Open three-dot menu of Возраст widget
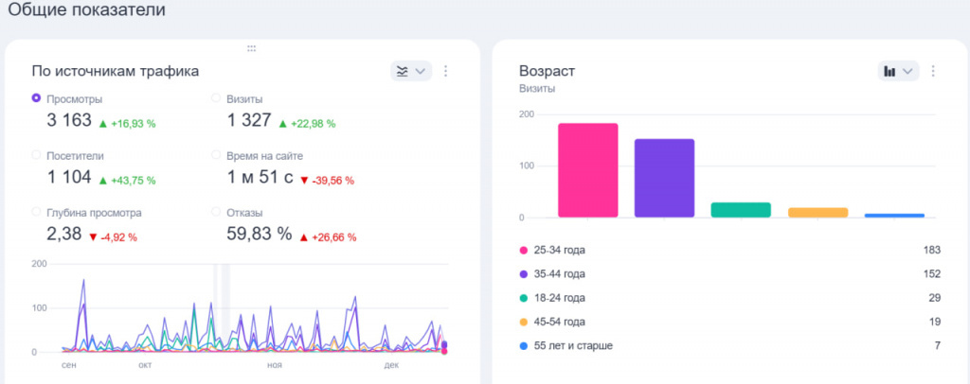The height and width of the screenshot is (384, 970). tap(933, 71)
